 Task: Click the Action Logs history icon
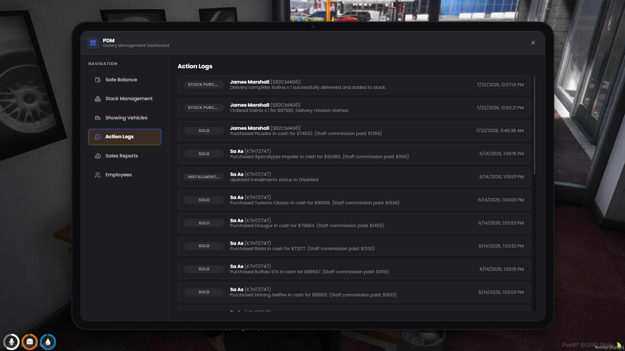tap(97, 137)
